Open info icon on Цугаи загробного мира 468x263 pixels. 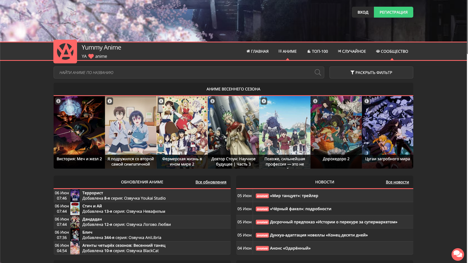(x=367, y=101)
